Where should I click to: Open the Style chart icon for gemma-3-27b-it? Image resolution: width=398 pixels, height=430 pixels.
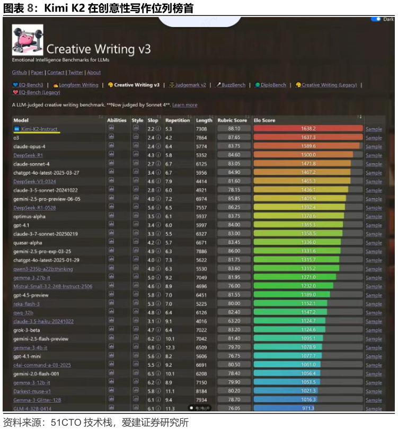click(136, 277)
